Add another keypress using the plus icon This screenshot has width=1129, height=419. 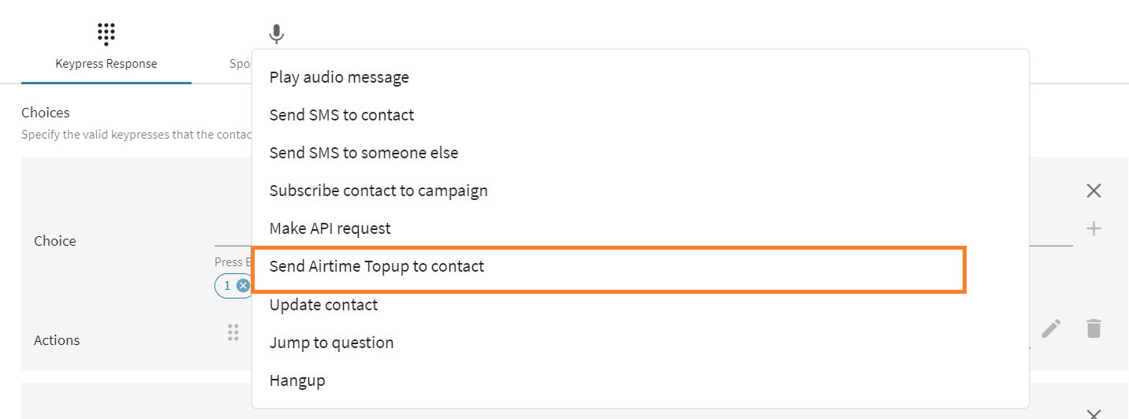coord(1094,228)
